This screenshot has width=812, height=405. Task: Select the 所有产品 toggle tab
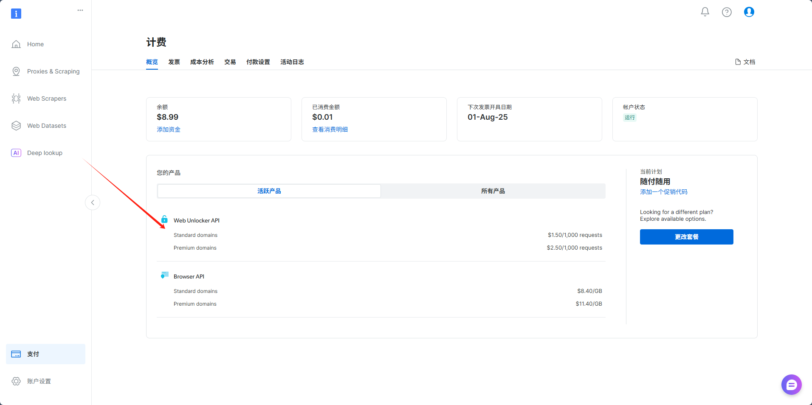point(493,191)
